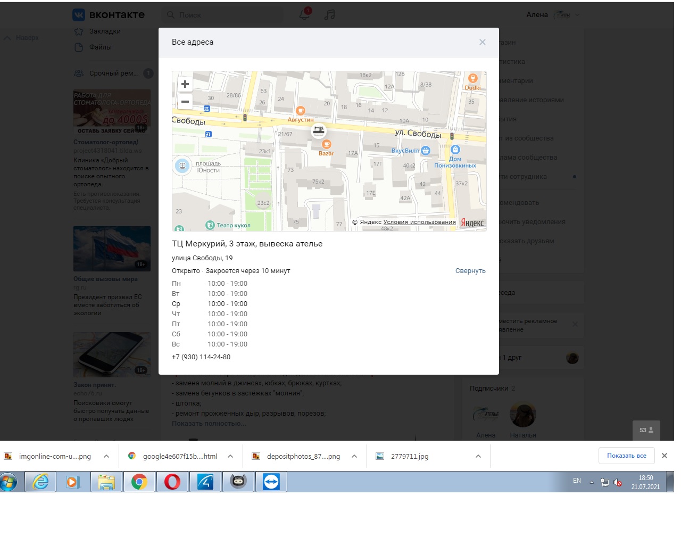This screenshot has width=681, height=545.
Task: Launch Internet Explorer from the taskbar
Action: pyautogui.click(x=41, y=482)
